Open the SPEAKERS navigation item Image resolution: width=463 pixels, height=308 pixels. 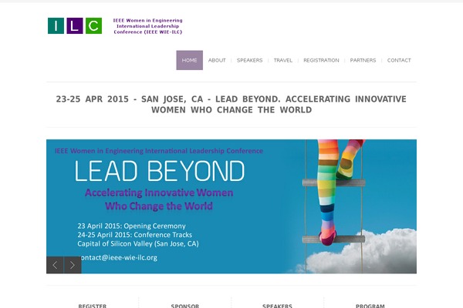pyautogui.click(x=249, y=60)
